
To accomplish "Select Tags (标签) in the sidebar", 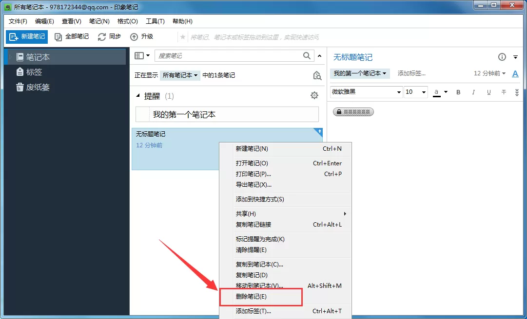I will (29, 72).
